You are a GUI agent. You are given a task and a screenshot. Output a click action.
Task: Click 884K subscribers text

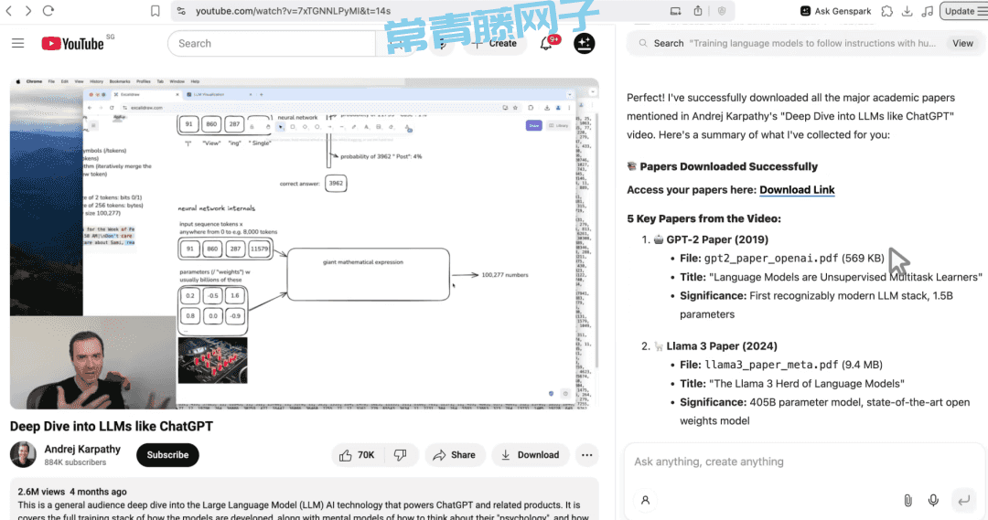(75, 462)
